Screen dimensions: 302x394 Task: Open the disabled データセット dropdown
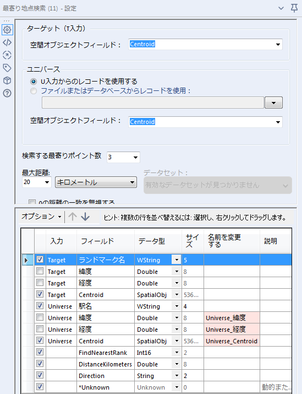pos(218,185)
